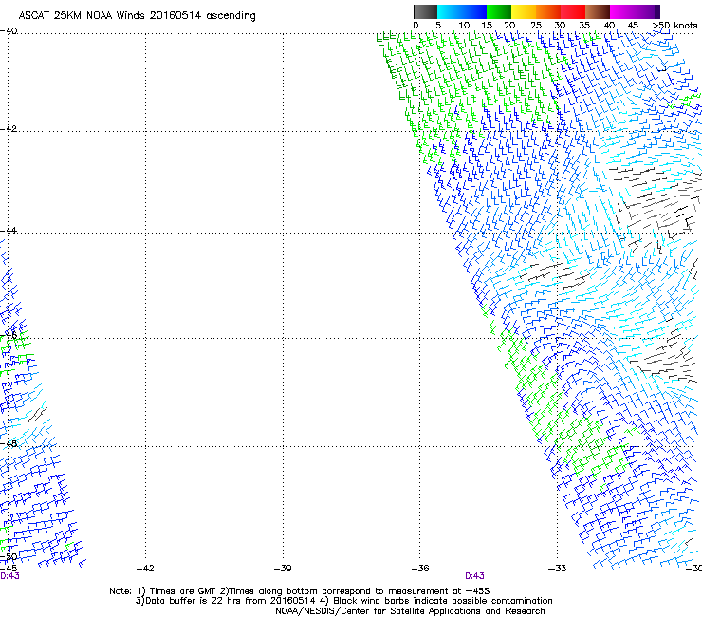Click the dark purple 45-50 knots legend segment

647,11
